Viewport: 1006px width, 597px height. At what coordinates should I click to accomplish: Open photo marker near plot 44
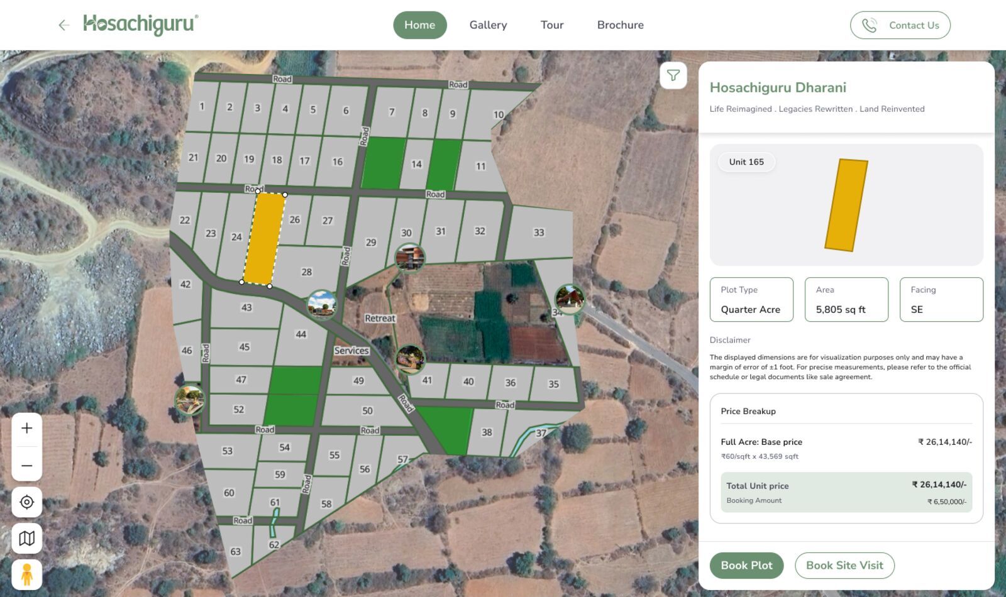coord(322,305)
